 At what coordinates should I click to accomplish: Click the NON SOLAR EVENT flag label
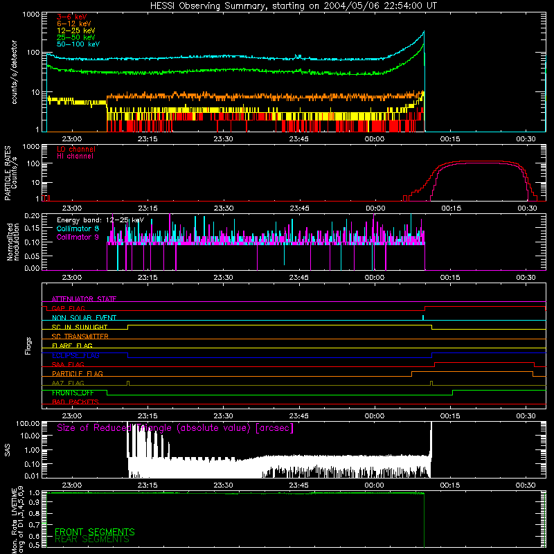[x=84, y=318]
